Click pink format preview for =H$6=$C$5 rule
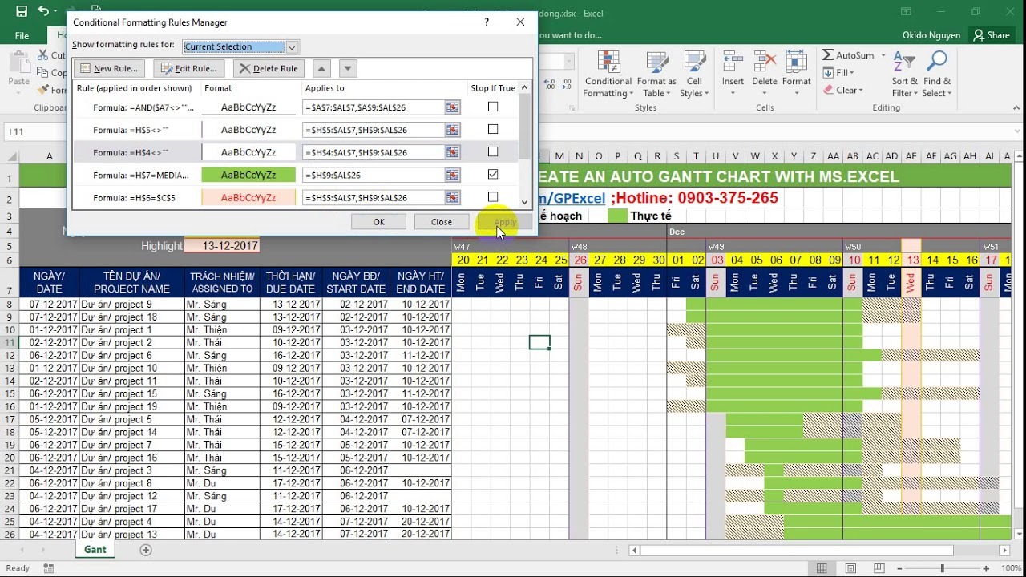The height and width of the screenshot is (577, 1026). point(248,197)
